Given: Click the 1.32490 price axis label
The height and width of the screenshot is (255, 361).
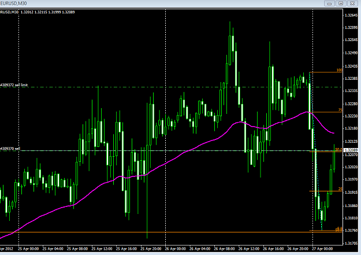Looking at the screenshot, I should (x=351, y=53).
